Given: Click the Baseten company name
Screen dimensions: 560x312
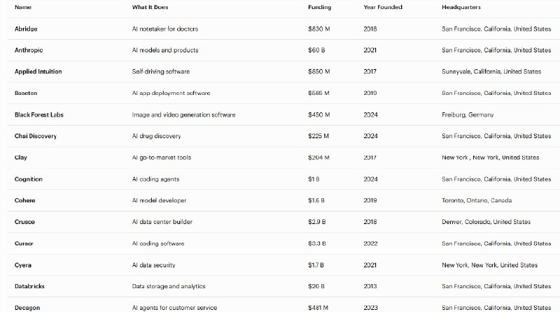Looking at the screenshot, I should click(26, 93).
